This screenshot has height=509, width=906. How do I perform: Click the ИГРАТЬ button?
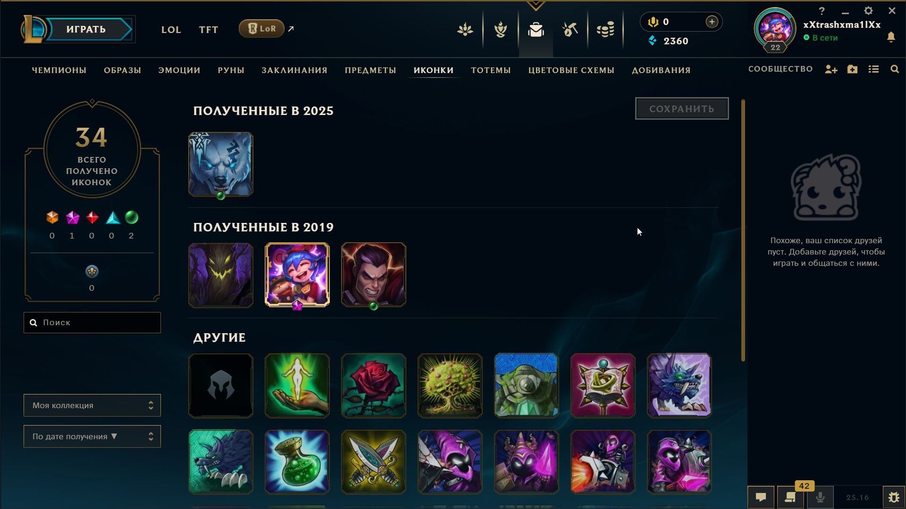pyautogui.click(x=86, y=29)
